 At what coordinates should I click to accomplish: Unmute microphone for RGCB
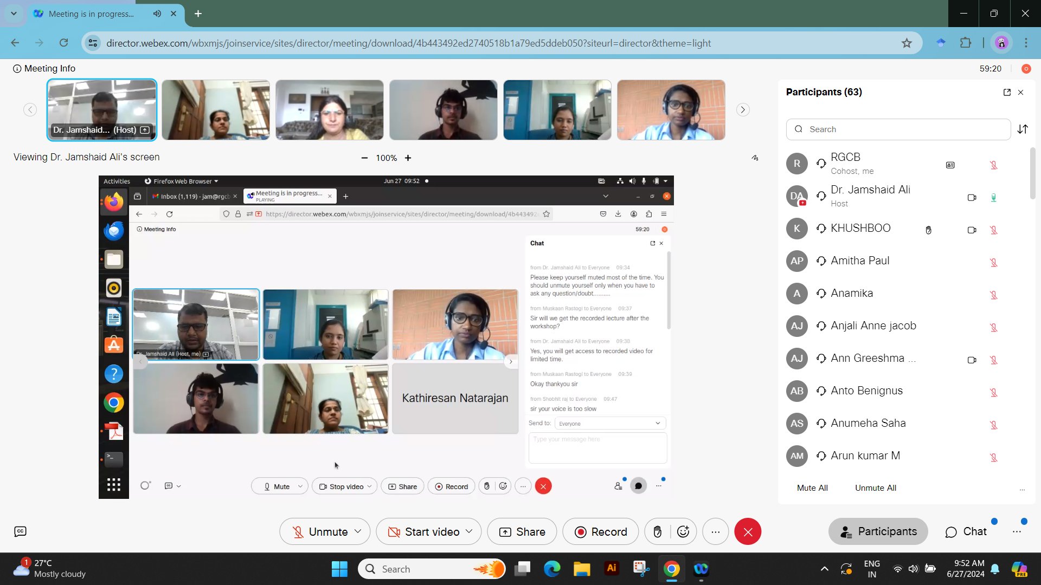pos(994,165)
